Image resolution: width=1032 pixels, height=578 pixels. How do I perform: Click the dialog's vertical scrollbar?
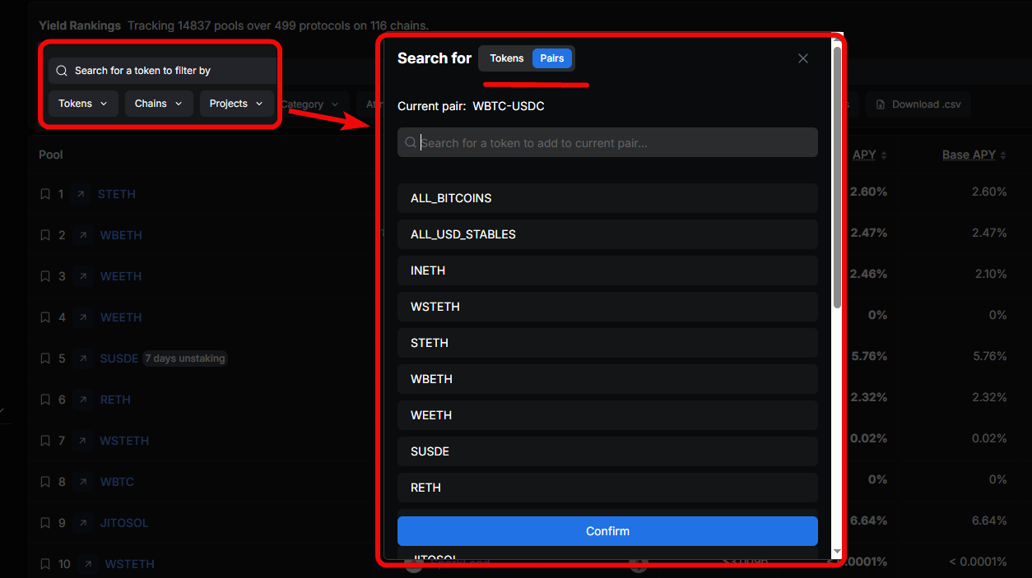837,178
